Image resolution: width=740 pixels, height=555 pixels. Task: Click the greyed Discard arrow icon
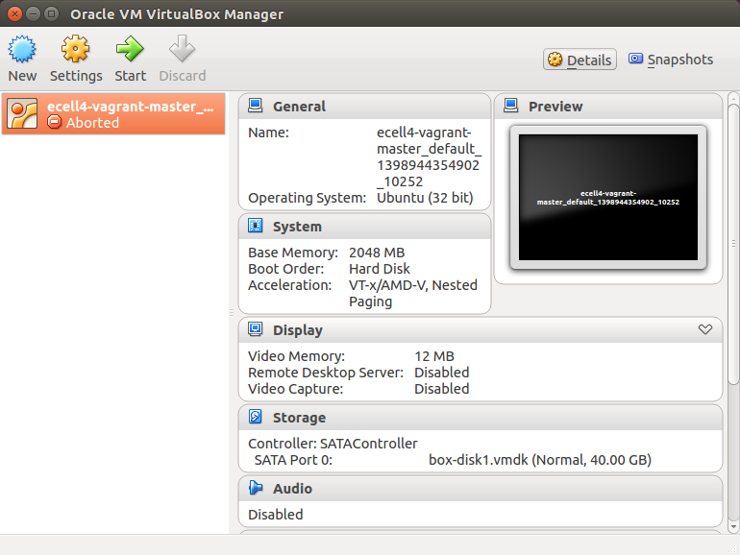tap(183, 49)
